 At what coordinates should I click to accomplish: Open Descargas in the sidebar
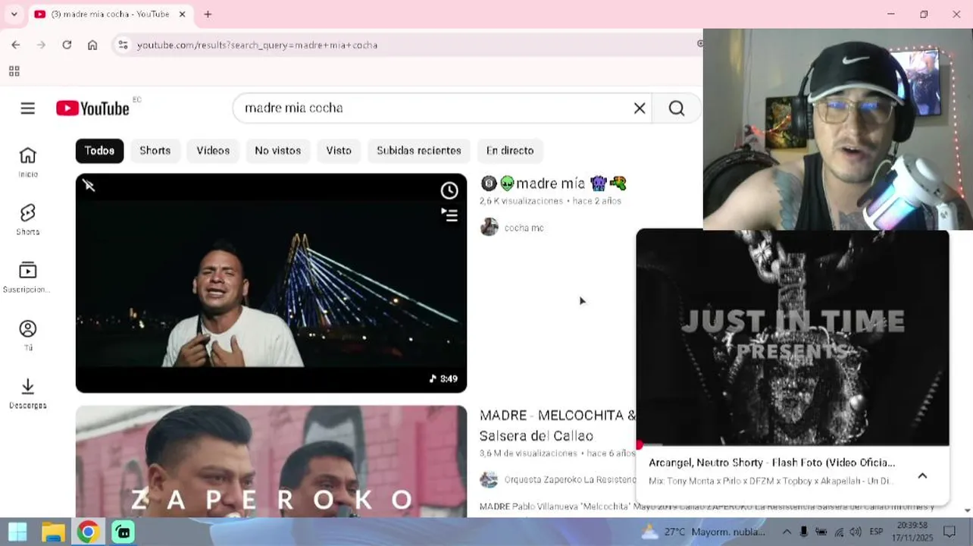[x=28, y=394]
